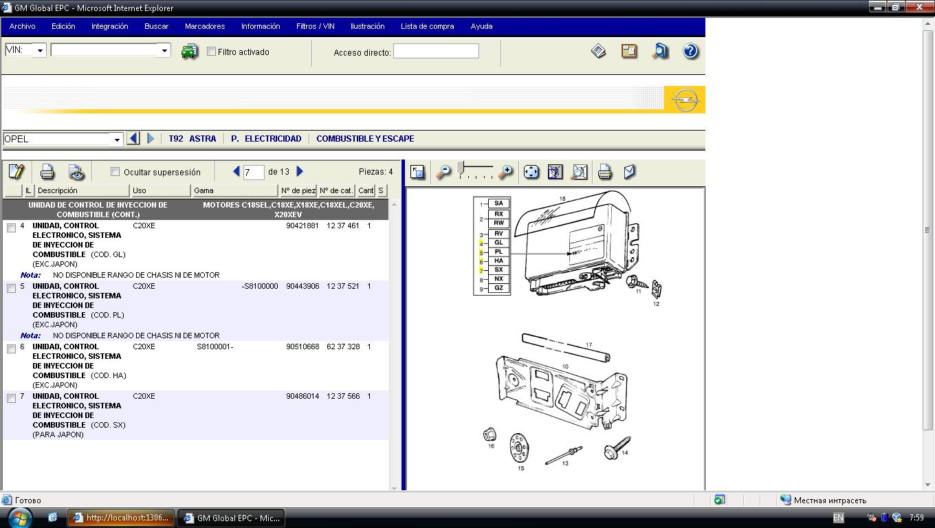Click GM Global EPC taskbar button
Screen dimensions: 935x528
tap(231, 518)
